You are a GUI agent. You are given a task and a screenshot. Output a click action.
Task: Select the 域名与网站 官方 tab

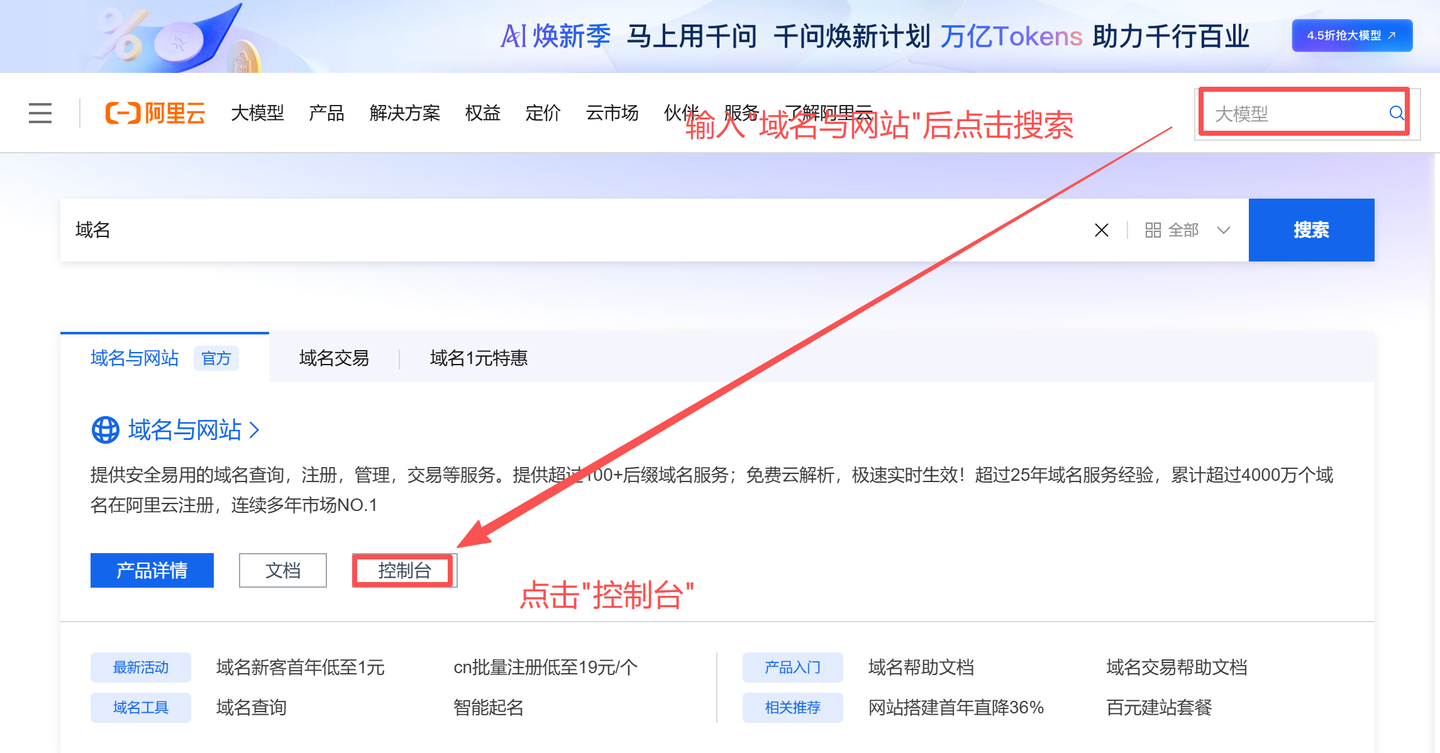point(165,358)
